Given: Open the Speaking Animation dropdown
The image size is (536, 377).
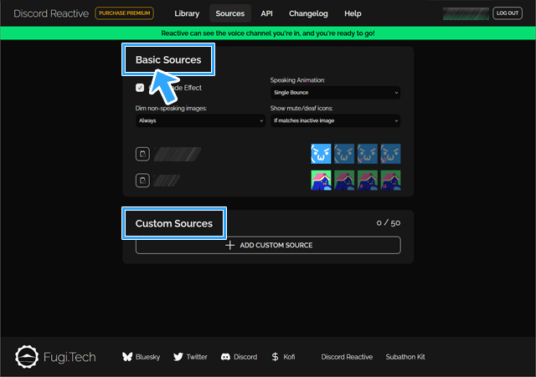Looking at the screenshot, I should [335, 92].
